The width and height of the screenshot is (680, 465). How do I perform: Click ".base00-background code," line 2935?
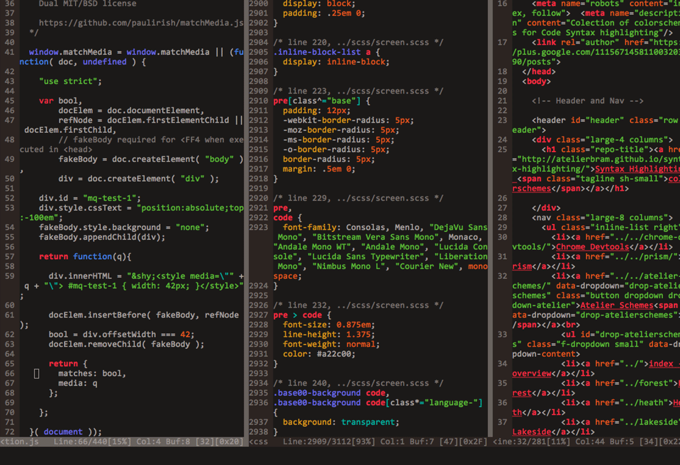click(x=331, y=393)
